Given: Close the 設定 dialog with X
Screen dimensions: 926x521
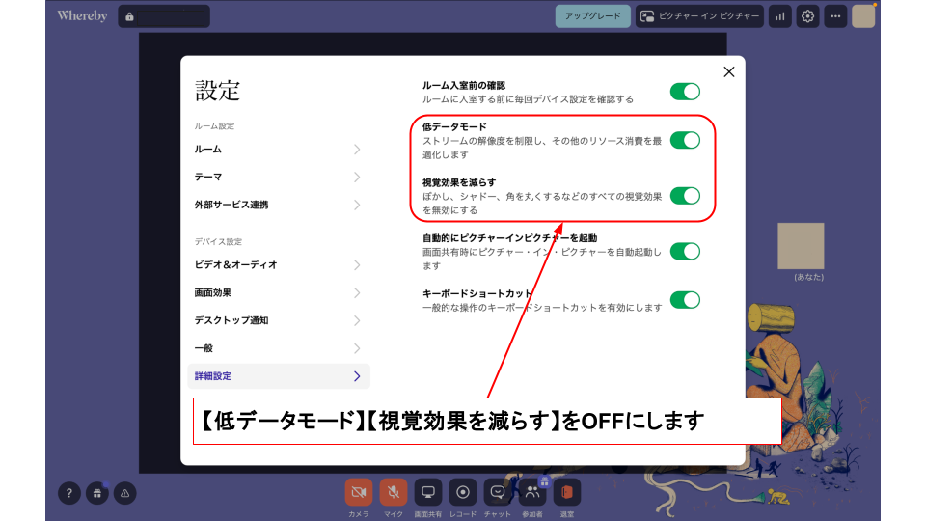Looking at the screenshot, I should click(x=729, y=71).
